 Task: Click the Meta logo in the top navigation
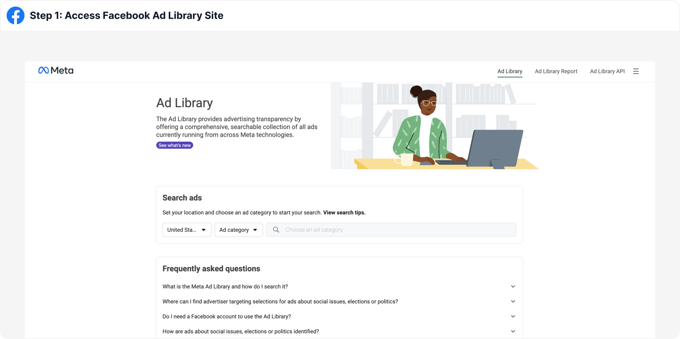[56, 70]
